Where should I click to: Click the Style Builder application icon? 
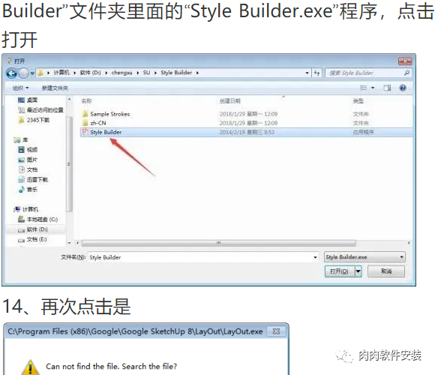click(85, 132)
